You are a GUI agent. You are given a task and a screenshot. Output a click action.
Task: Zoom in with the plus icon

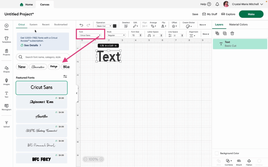click(x=101, y=159)
